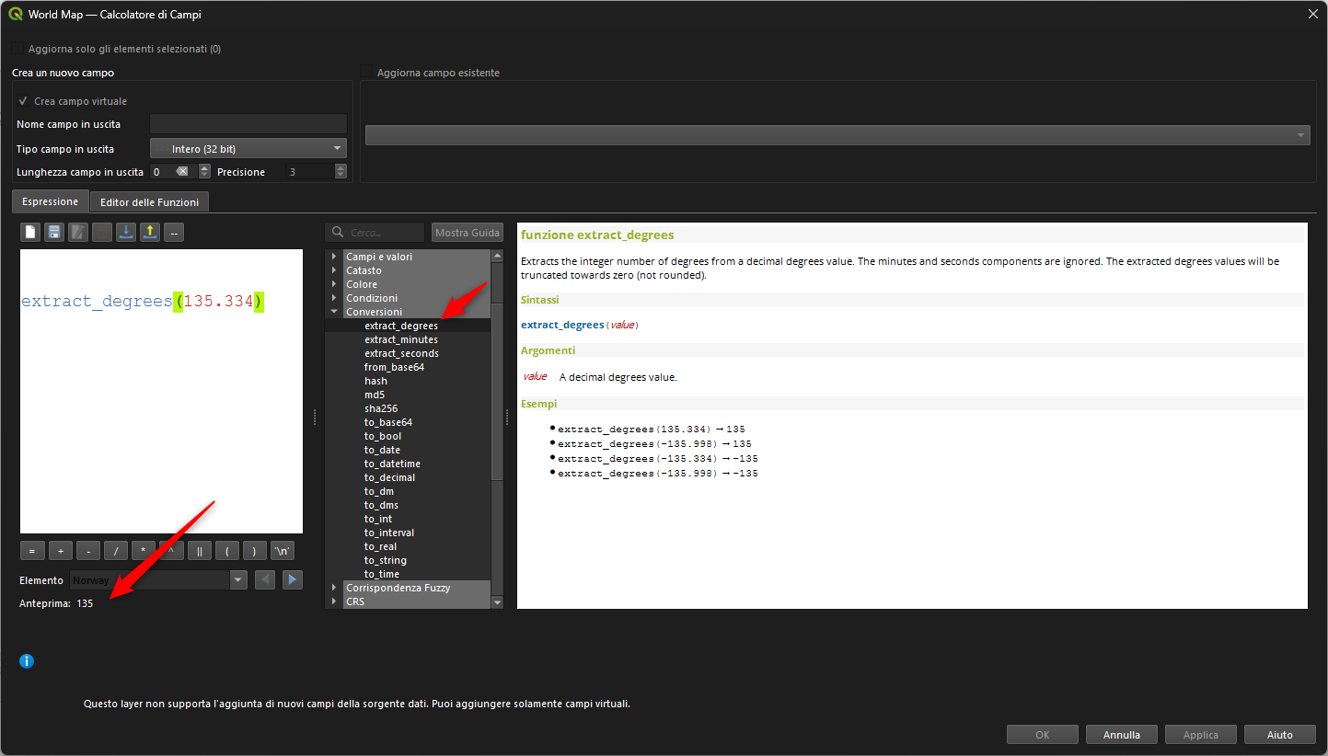Toggle 'Aggiorna solo gli elementi selezionati' checkbox
Viewport: 1328px width, 756px height.
click(x=18, y=49)
